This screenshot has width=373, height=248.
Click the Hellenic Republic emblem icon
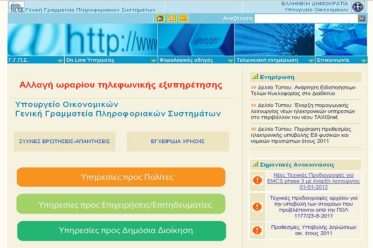(x=358, y=7)
